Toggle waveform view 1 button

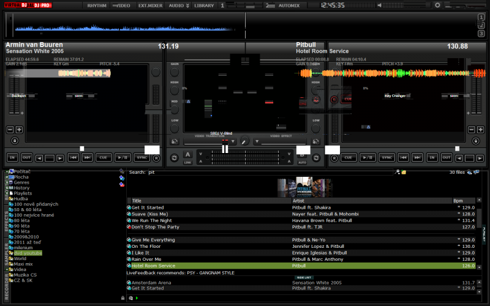pyautogui.click(x=481, y=17)
